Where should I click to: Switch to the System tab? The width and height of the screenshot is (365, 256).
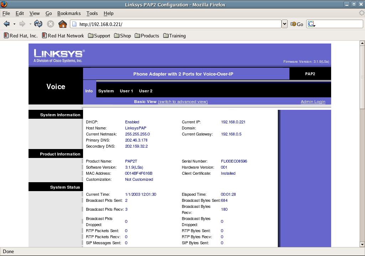click(x=106, y=91)
